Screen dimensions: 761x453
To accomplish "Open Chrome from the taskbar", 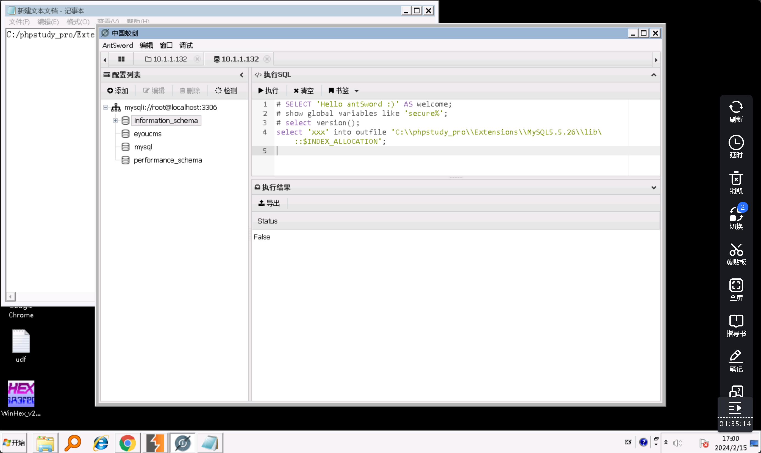I will [x=127, y=443].
